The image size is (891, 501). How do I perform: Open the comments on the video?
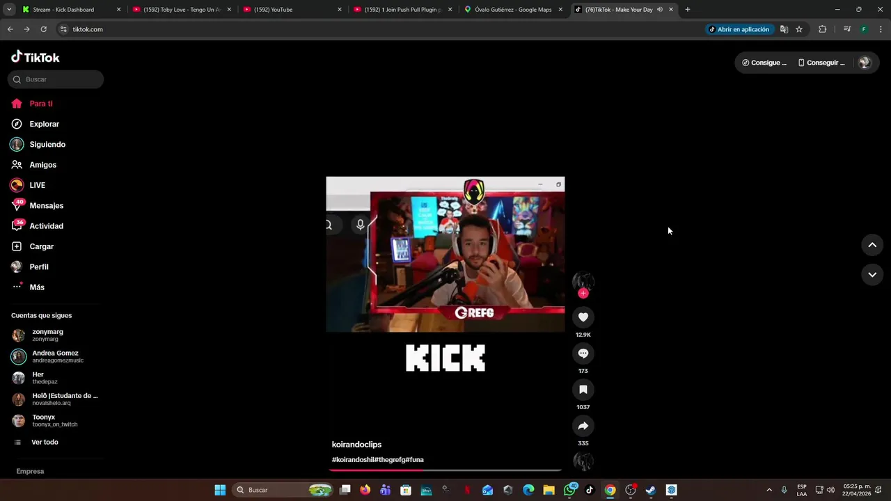click(x=583, y=353)
